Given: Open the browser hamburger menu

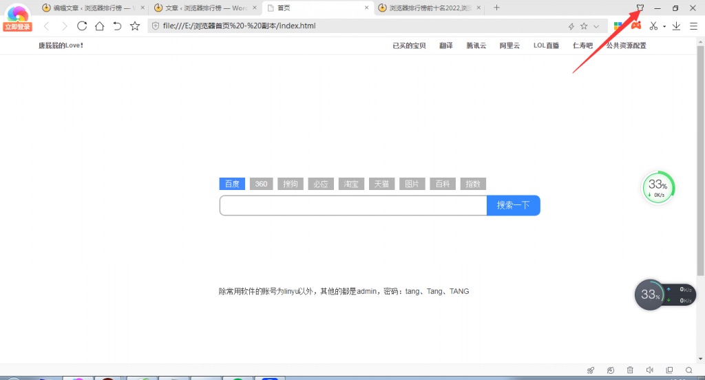Looking at the screenshot, I should 694,26.
